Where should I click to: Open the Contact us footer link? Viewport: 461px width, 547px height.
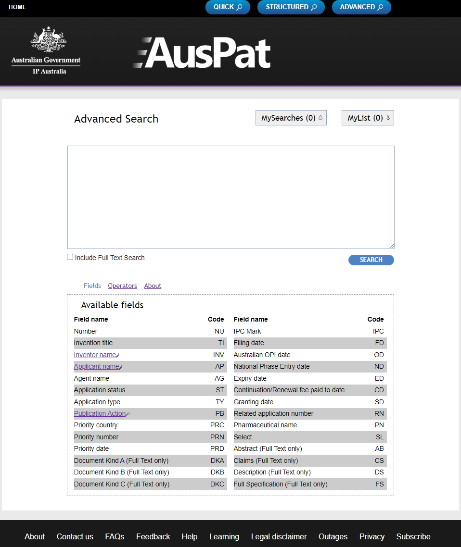[x=75, y=536]
